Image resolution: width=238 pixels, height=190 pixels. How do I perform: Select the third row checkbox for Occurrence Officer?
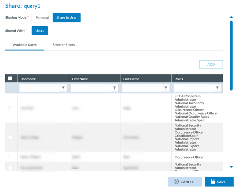pos(10,157)
